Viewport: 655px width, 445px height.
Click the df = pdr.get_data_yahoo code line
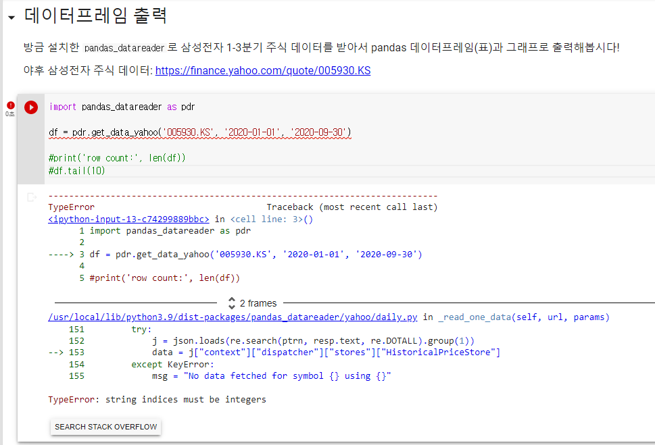point(199,132)
